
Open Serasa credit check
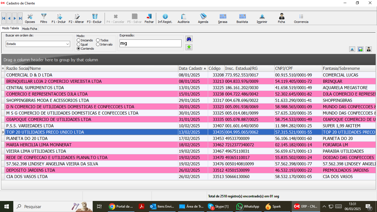coord(222,18)
